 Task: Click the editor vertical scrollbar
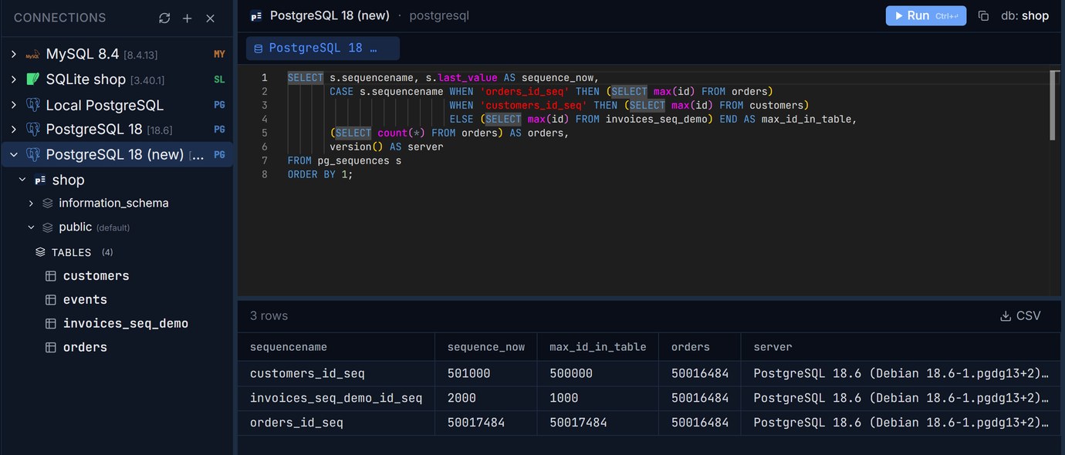tap(1053, 105)
